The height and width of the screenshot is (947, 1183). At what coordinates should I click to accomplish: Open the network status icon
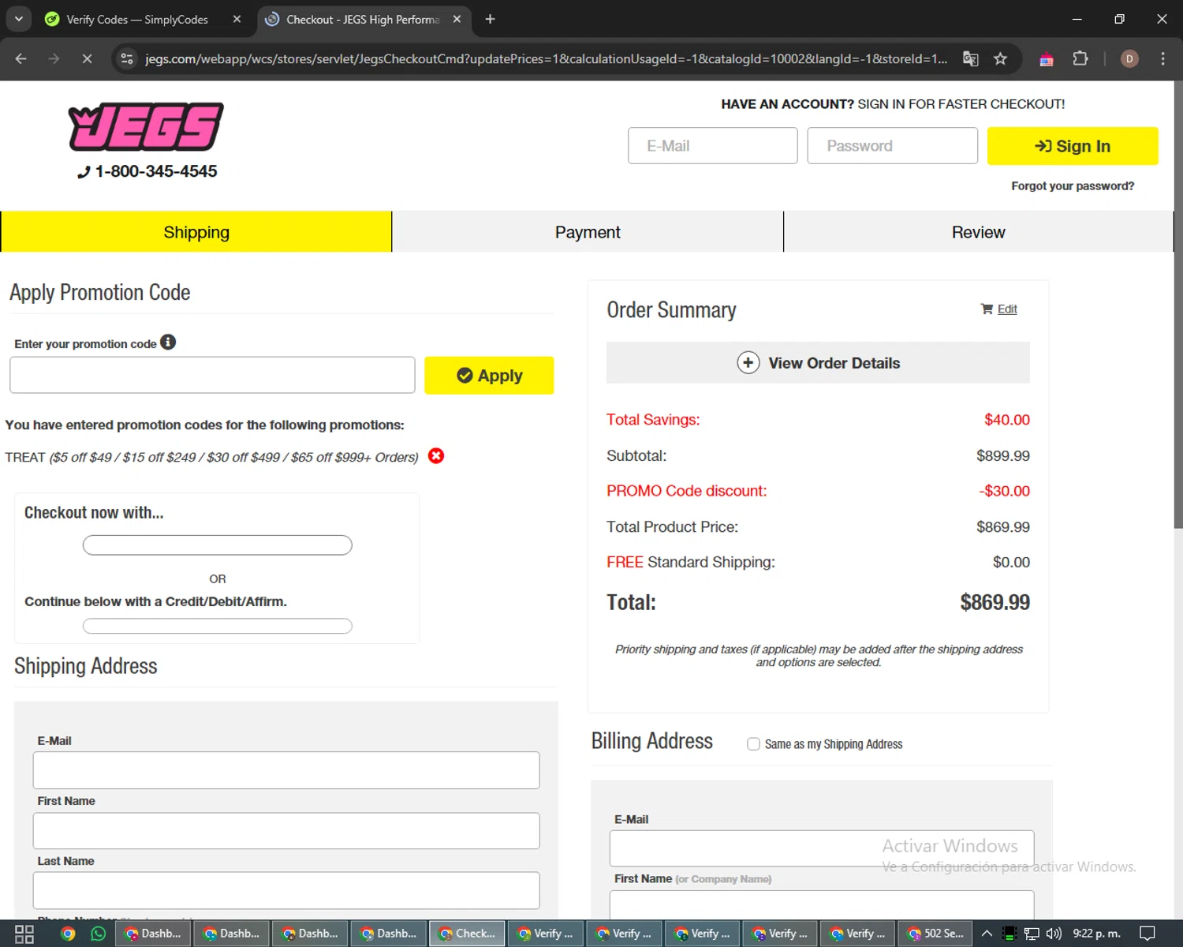1032,934
